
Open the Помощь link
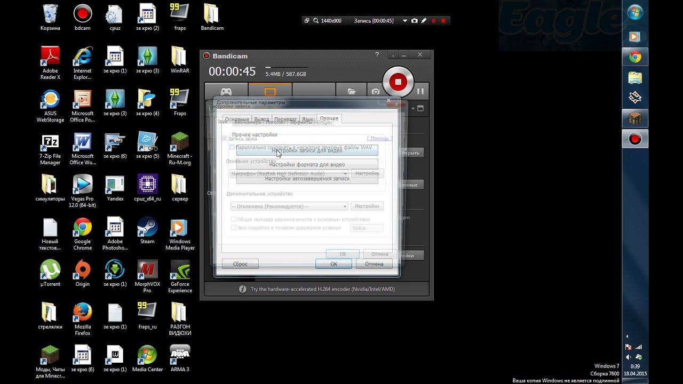pyautogui.click(x=379, y=139)
